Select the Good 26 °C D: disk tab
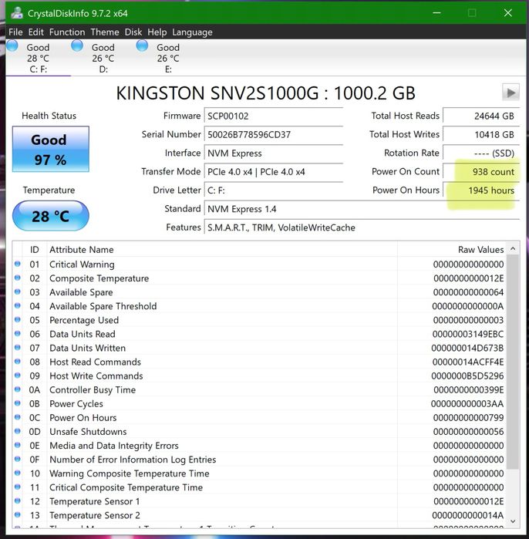 click(x=103, y=58)
